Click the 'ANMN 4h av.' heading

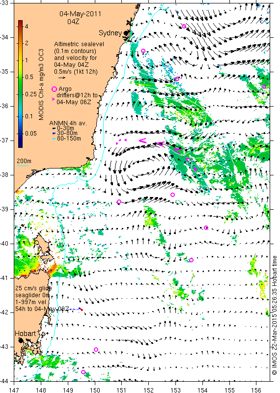pos(68,123)
